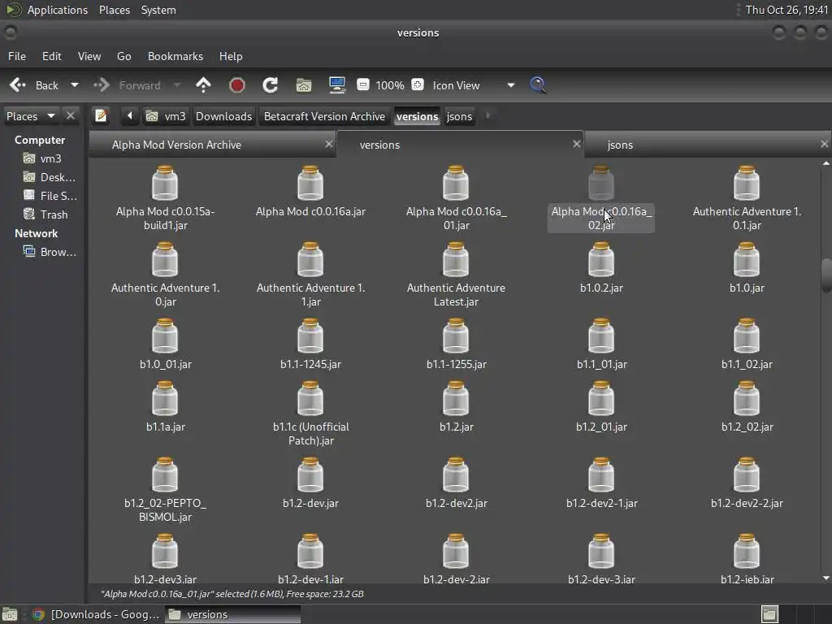Go up to the parent folder

(203, 85)
